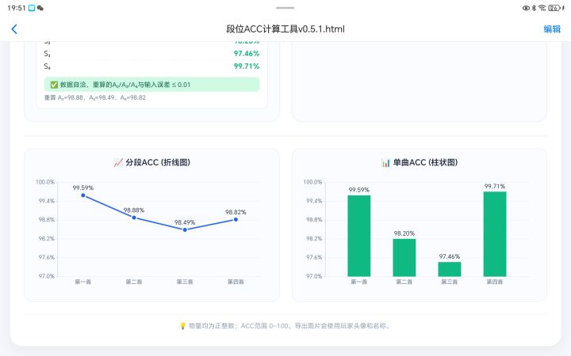Tap the 分段ACC (折线图) title
The image size is (571, 356).
158,162
